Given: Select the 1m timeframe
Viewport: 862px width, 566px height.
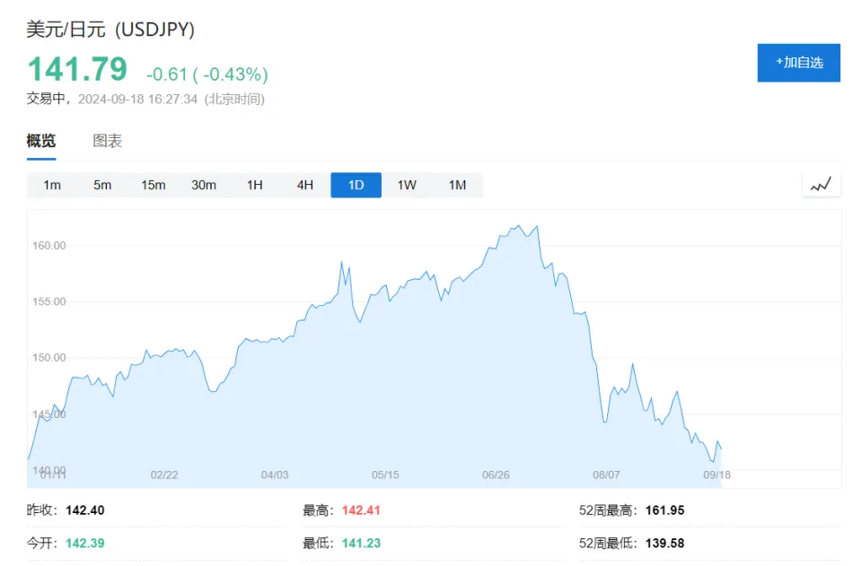Looking at the screenshot, I should [x=52, y=186].
